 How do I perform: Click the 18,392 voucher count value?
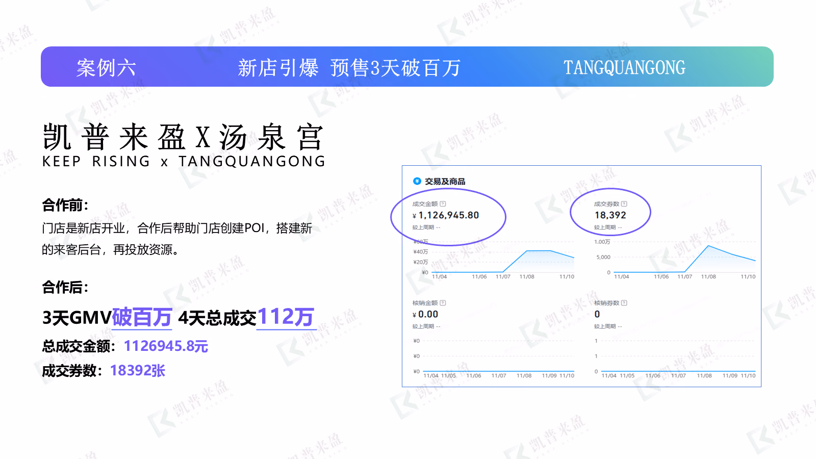click(x=610, y=215)
